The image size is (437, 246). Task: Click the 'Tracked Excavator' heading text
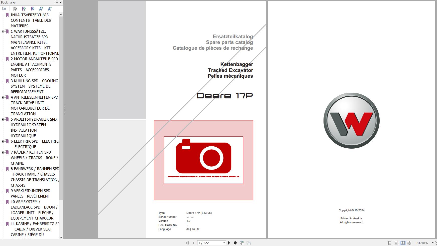[x=231, y=70]
